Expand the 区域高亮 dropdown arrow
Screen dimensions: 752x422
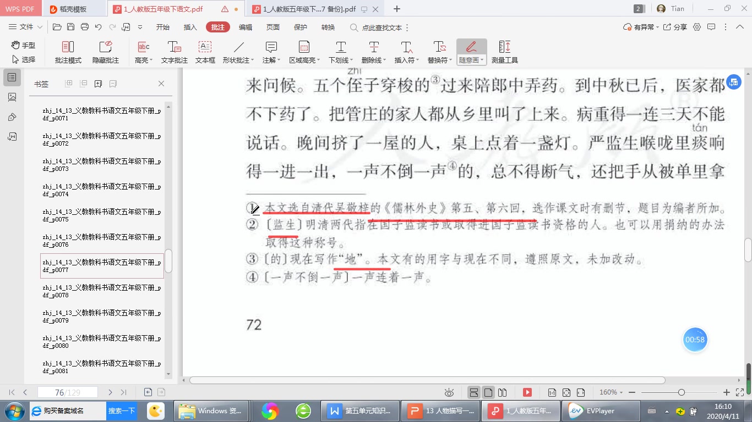pyautogui.click(x=318, y=60)
